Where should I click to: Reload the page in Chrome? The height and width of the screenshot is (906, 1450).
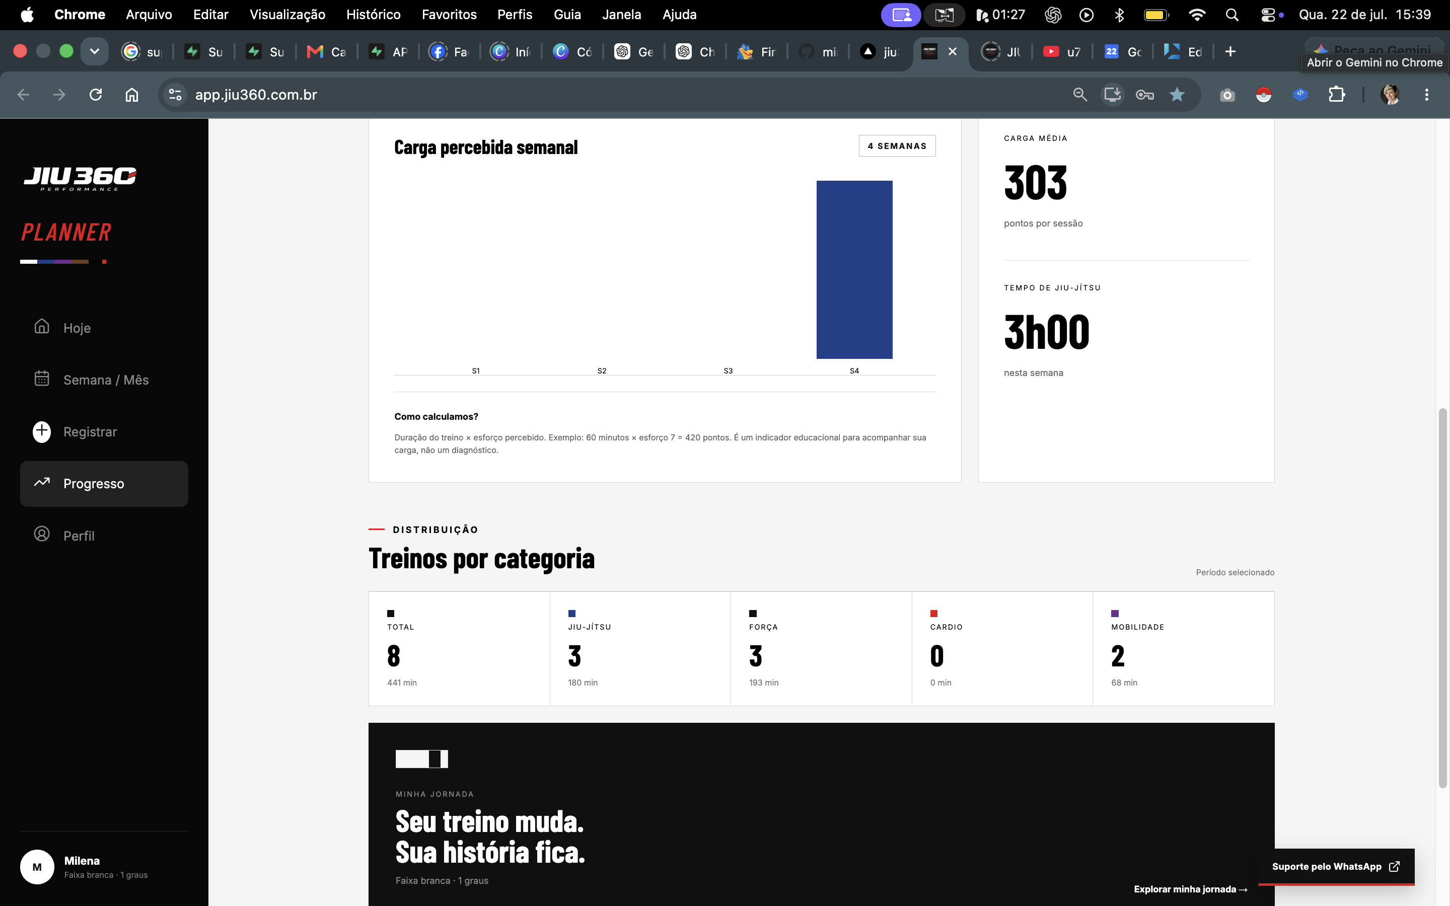click(x=95, y=95)
